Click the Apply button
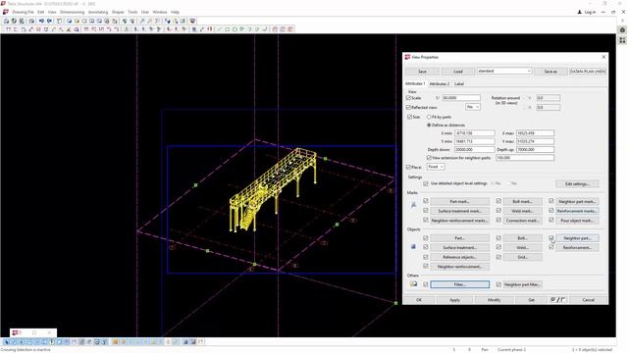Image resolution: width=628 pixels, height=353 pixels. [x=454, y=300]
